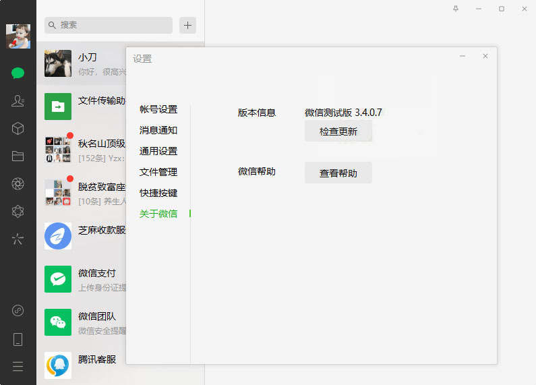536x385 pixels.
Task: Switch to the 帐号设置 settings tab
Action: tap(158, 109)
